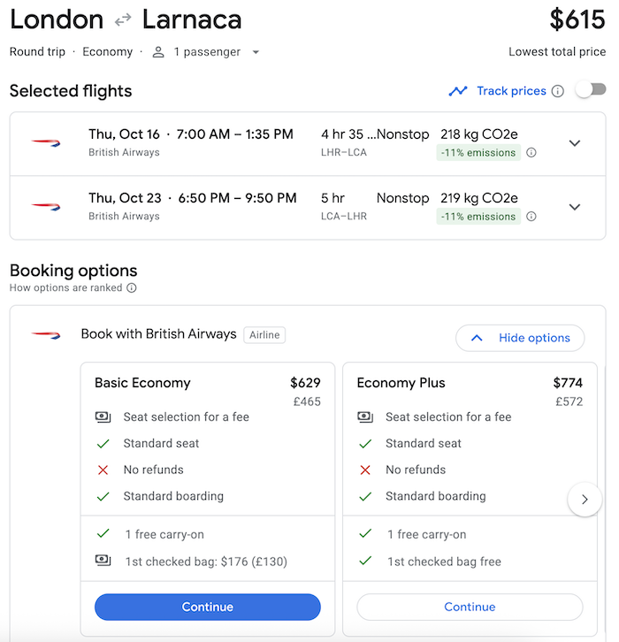
Task: Click the passenger person icon
Action: (x=158, y=52)
